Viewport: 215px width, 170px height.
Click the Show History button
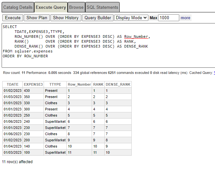pyautogui.click(x=65, y=18)
